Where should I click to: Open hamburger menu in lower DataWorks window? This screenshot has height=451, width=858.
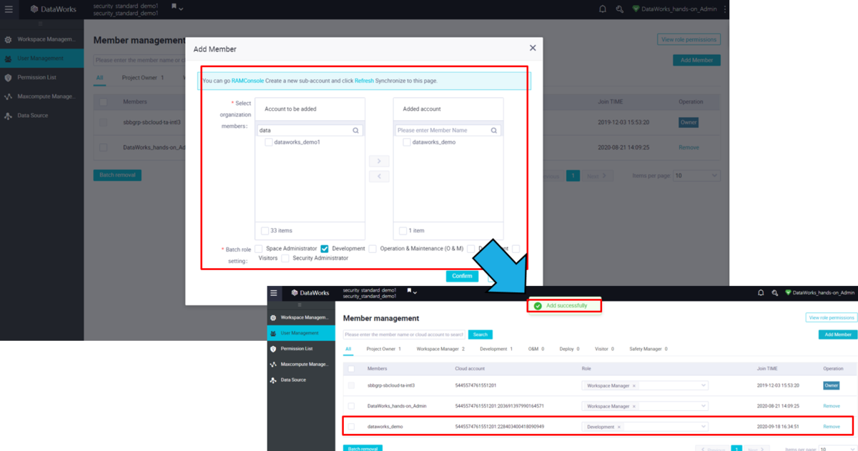tap(273, 293)
